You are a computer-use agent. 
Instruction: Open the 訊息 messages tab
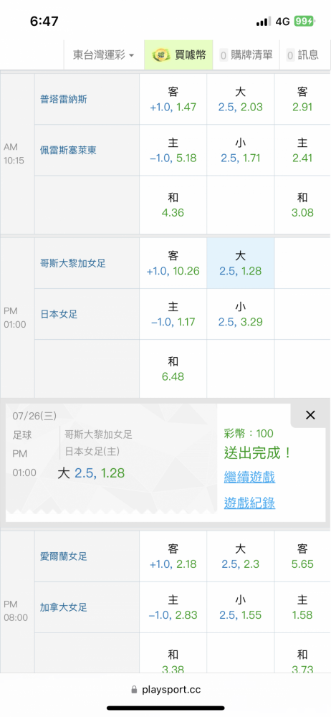(x=302, y=55)
